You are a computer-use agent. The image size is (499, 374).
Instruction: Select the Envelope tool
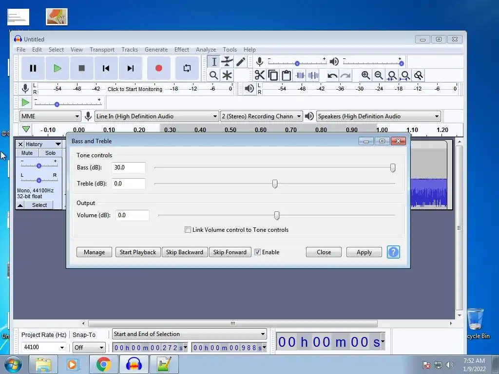pyautogui.click(x=227, y=62)
